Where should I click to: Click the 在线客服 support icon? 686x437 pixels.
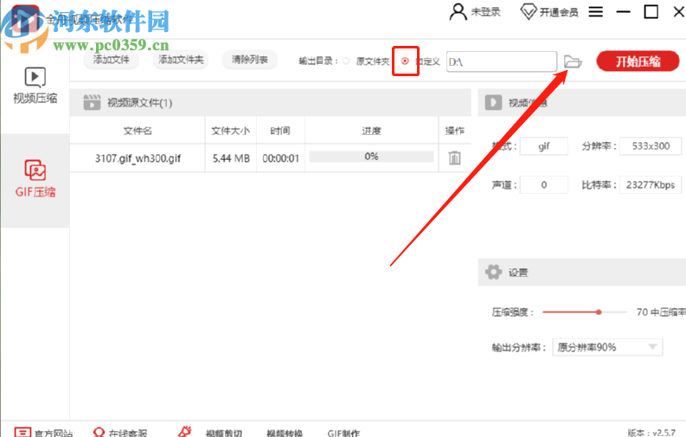(99, 432)
